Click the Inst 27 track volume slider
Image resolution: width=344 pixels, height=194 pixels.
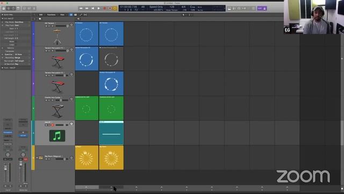tap(62, 125)
